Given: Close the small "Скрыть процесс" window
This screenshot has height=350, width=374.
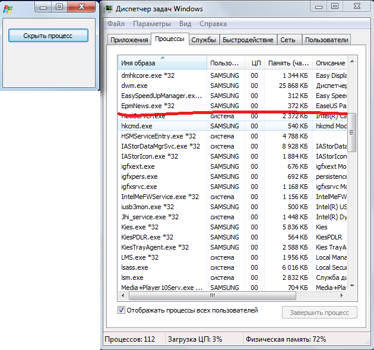Looking at the screenshot, I should (x=81, y=7).
